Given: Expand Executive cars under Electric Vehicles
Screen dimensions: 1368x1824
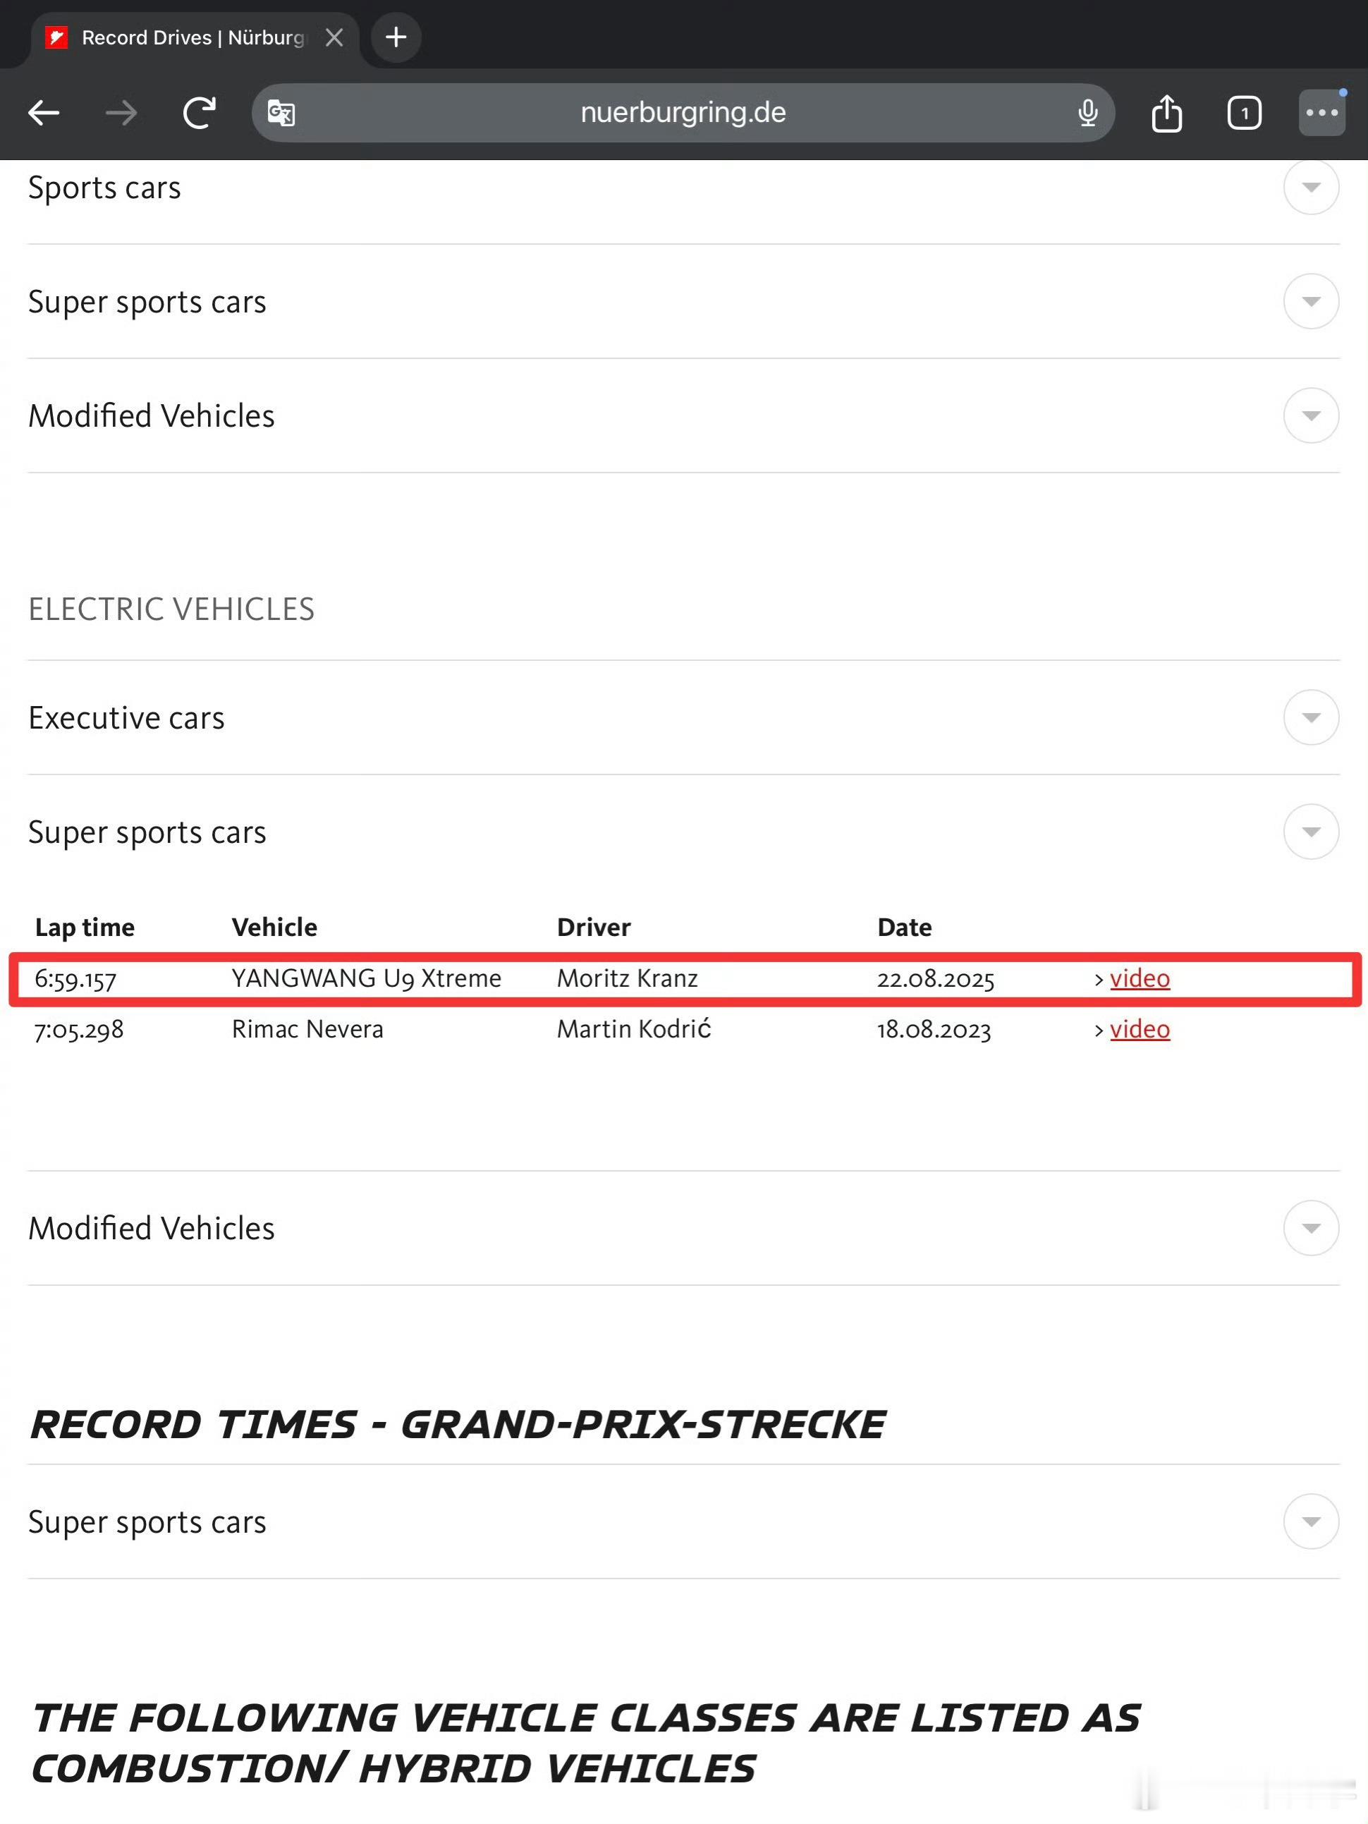Looking at the screenshot, I should [x=1310, y=717].
